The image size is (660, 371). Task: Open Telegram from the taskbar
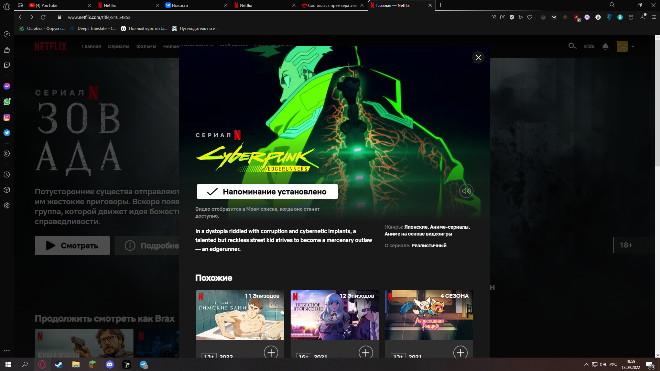143,364
